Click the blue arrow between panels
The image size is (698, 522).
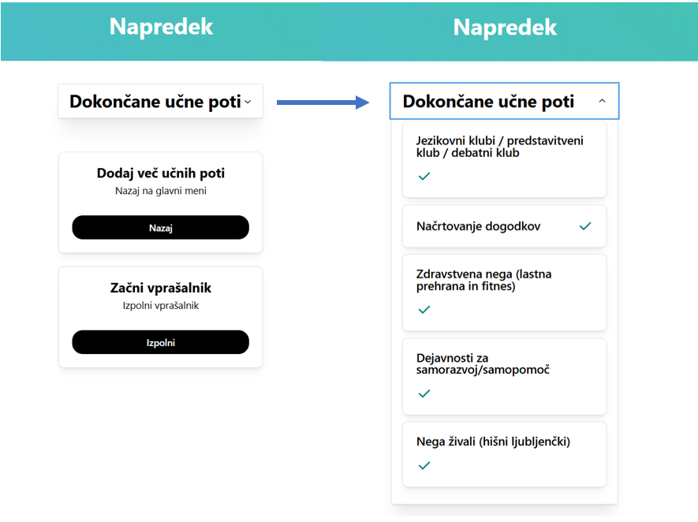click(323, 103)
